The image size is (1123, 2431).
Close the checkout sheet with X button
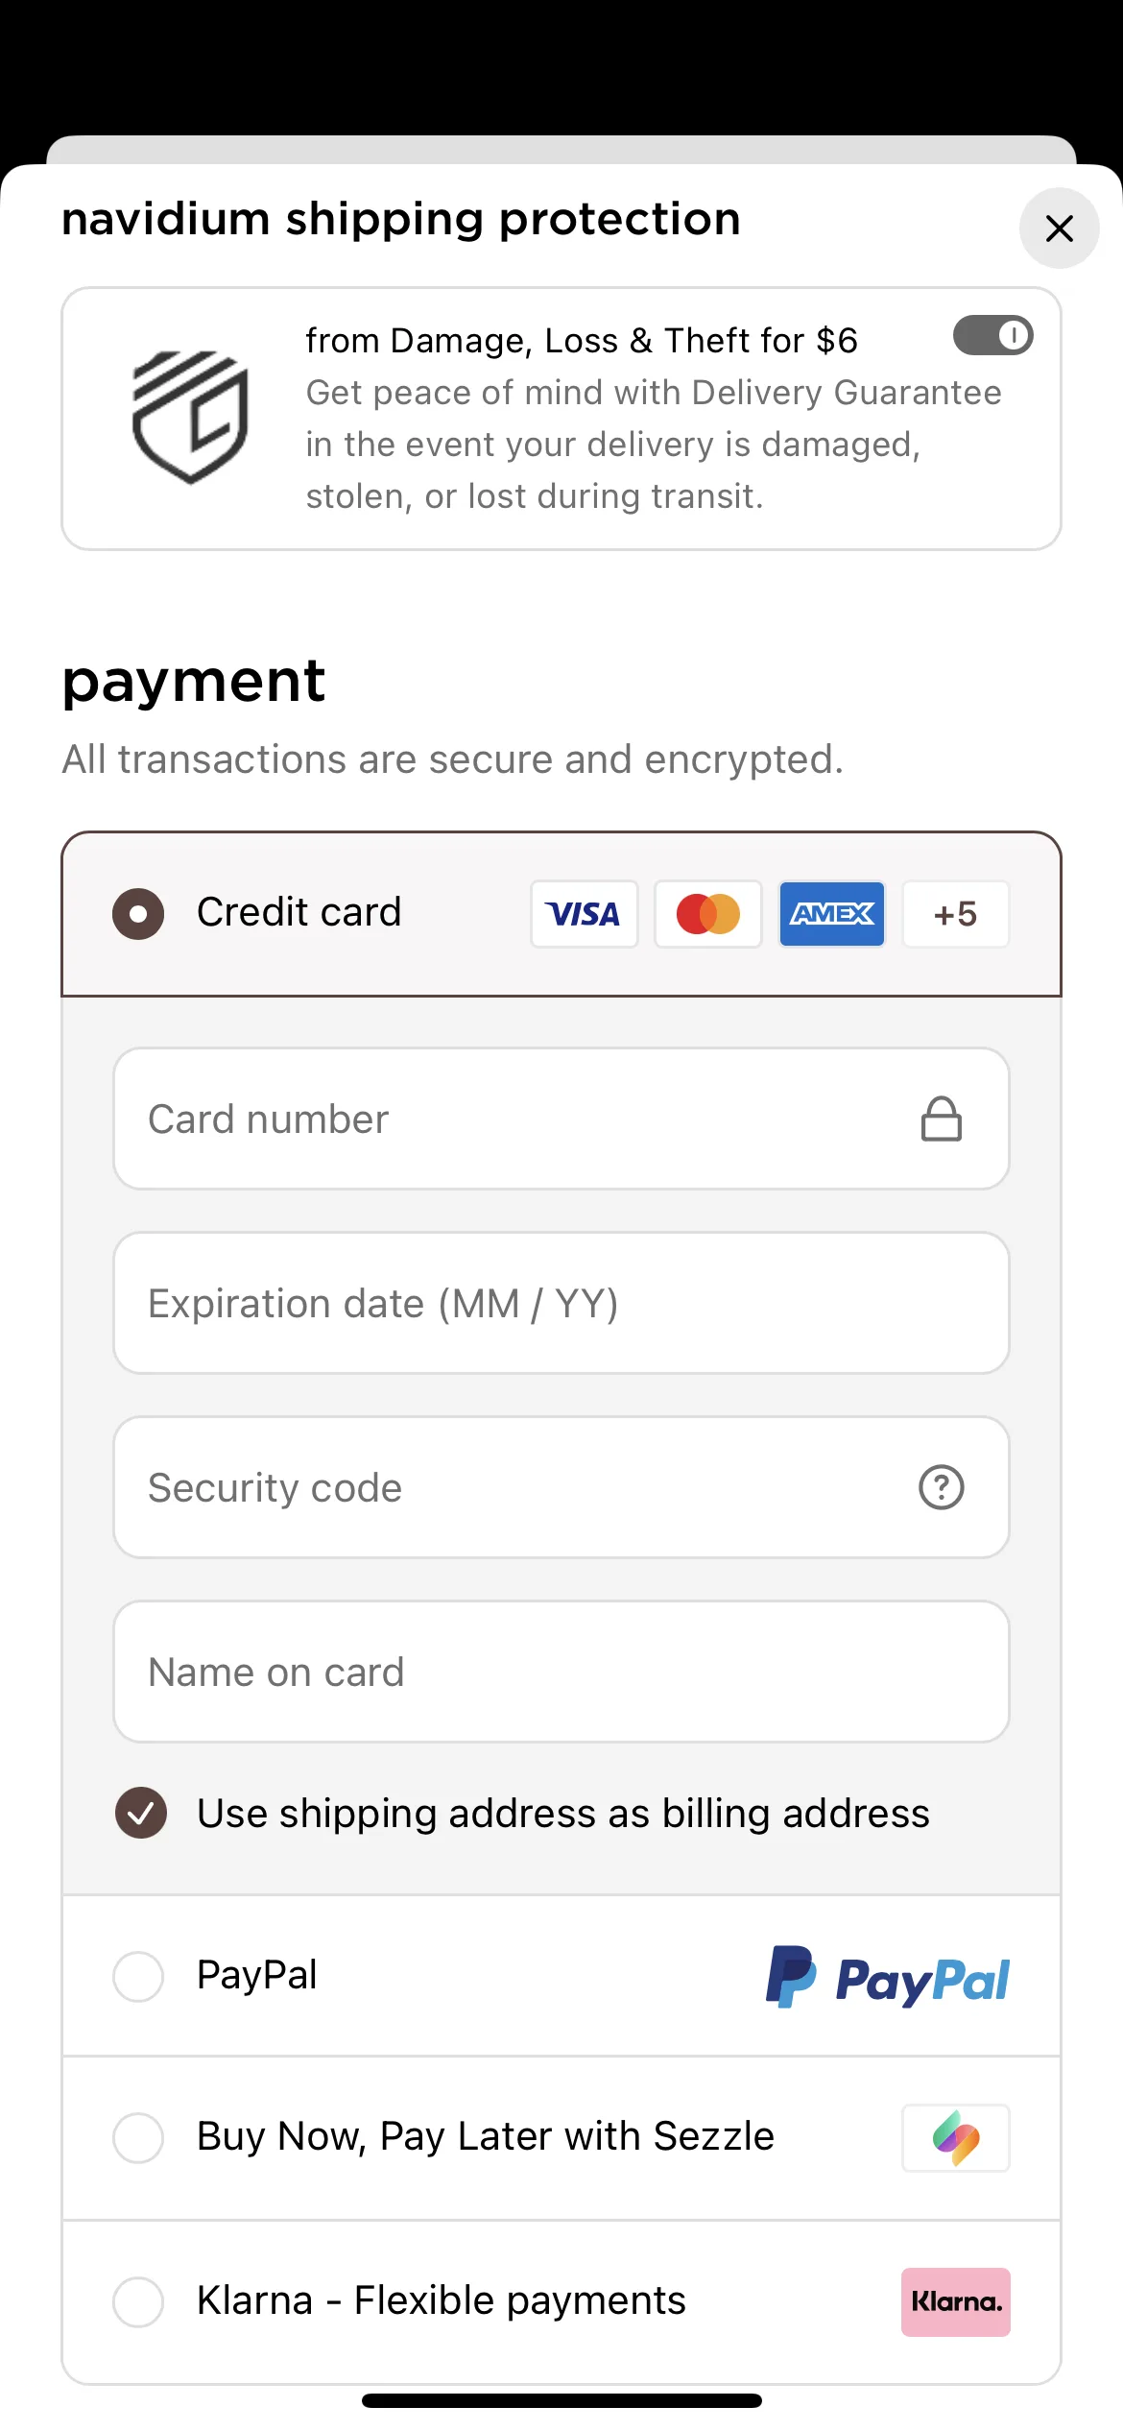point(1059,229)
